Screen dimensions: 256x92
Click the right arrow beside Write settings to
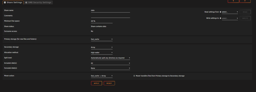coord(220,18)
